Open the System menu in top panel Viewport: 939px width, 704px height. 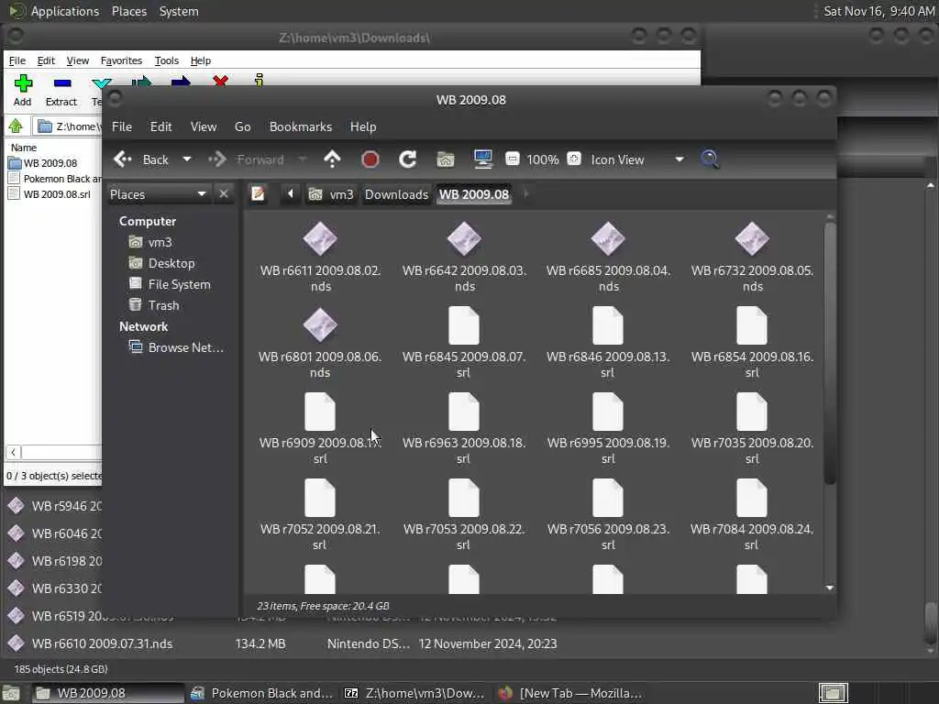[179, 11]
